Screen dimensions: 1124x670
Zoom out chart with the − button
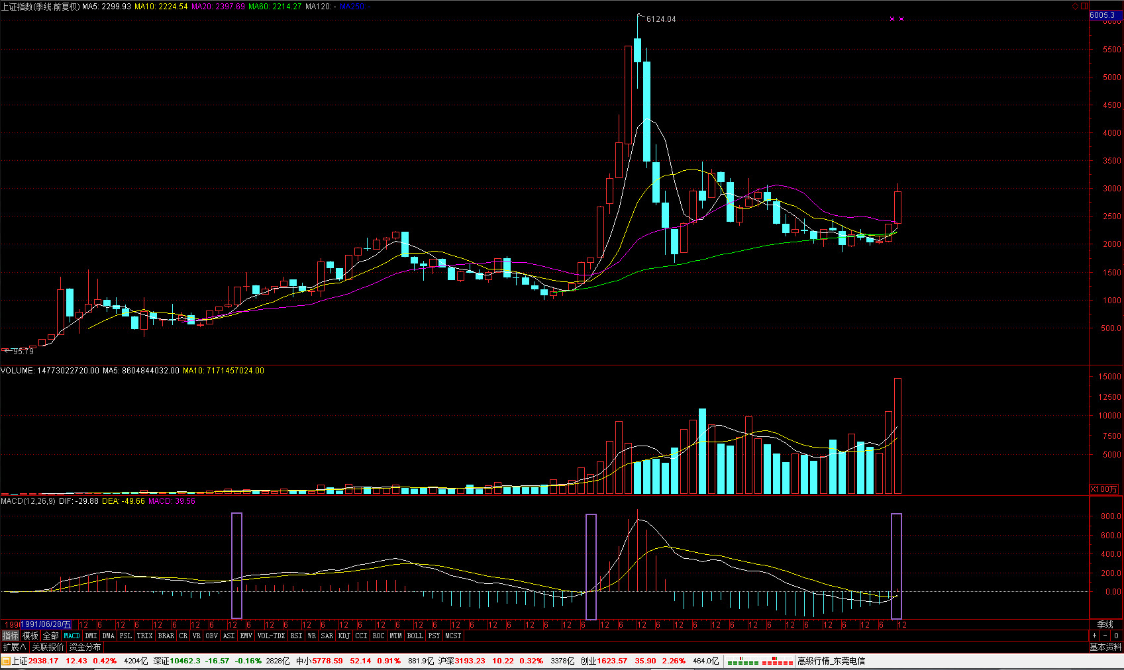(1105, 636)
